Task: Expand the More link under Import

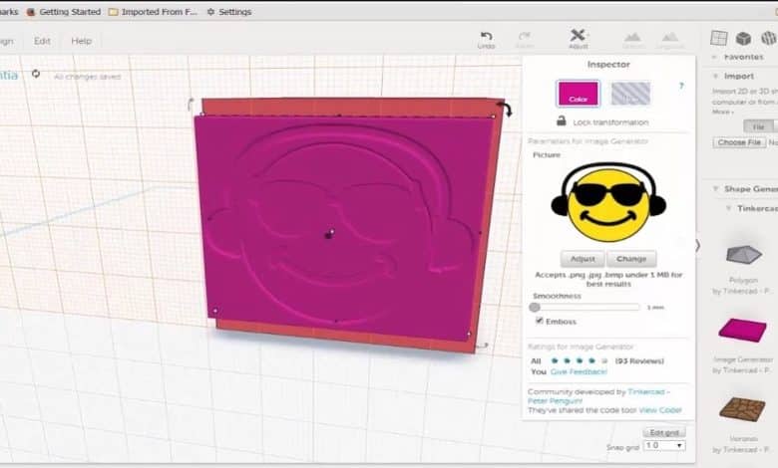Action: pyautogui.click(x=722, y=112)
